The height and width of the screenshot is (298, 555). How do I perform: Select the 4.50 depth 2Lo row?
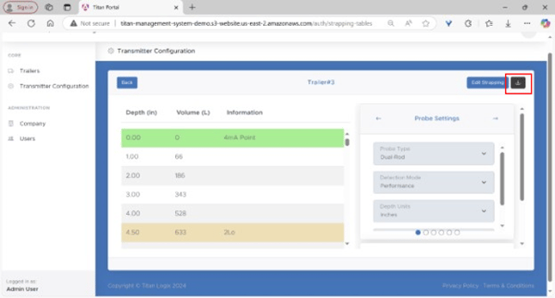pos(232,232)
